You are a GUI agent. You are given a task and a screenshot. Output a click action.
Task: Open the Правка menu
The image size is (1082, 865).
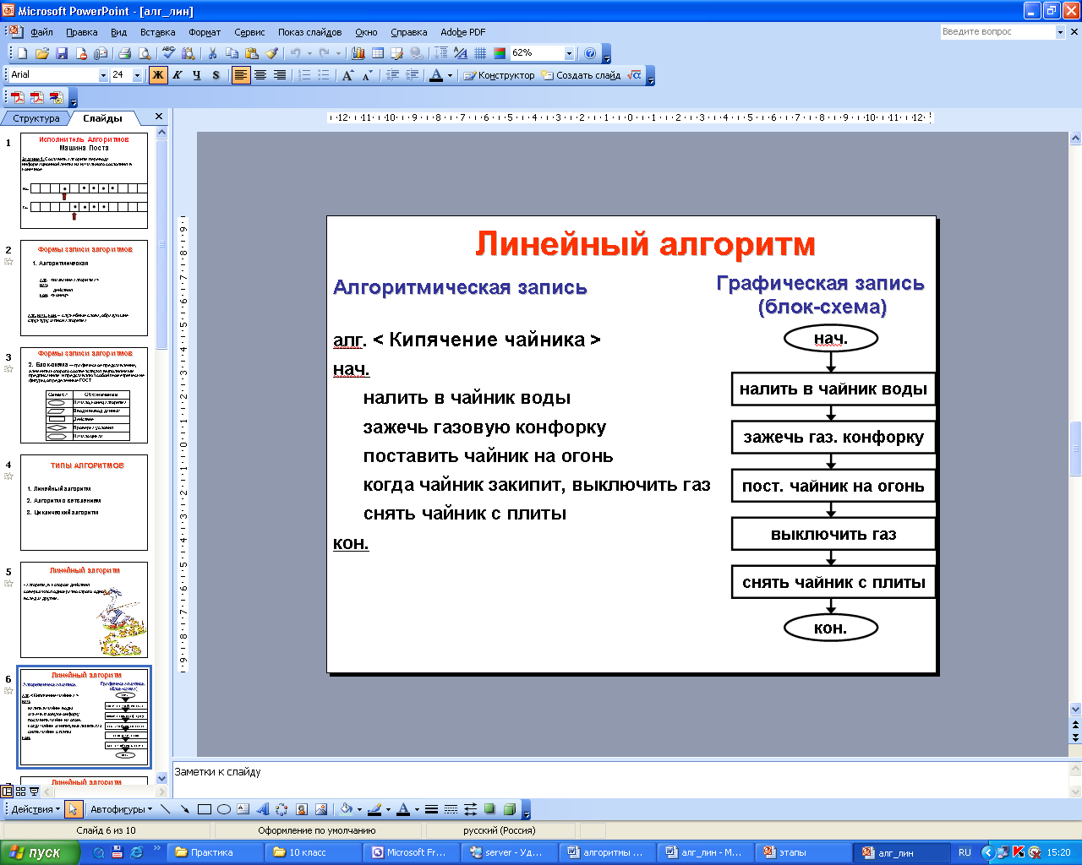point(81,32)
